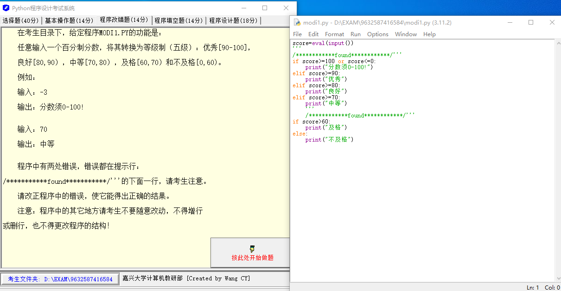
Task: Click the hand pointer icon on start button
Action: point(252,249)
